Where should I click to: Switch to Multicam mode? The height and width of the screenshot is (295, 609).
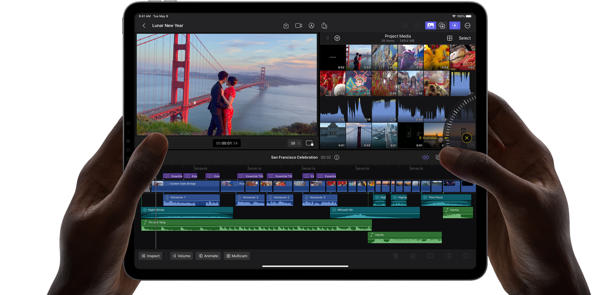point(237,256)
